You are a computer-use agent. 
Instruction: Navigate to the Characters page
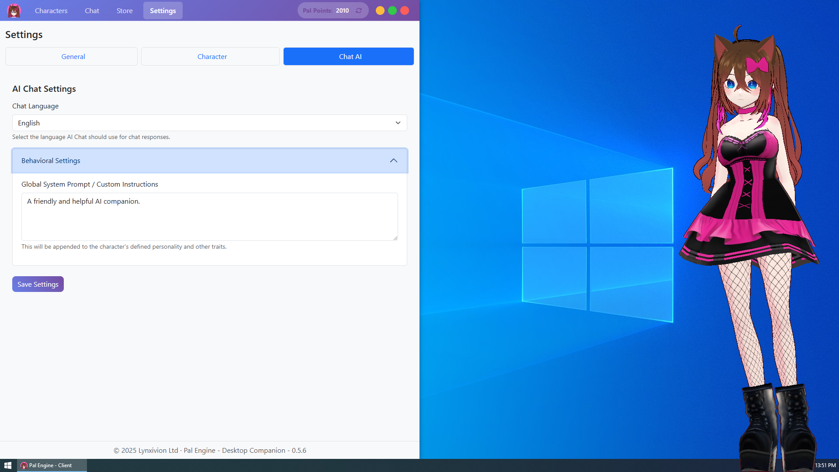coord(51,10)
